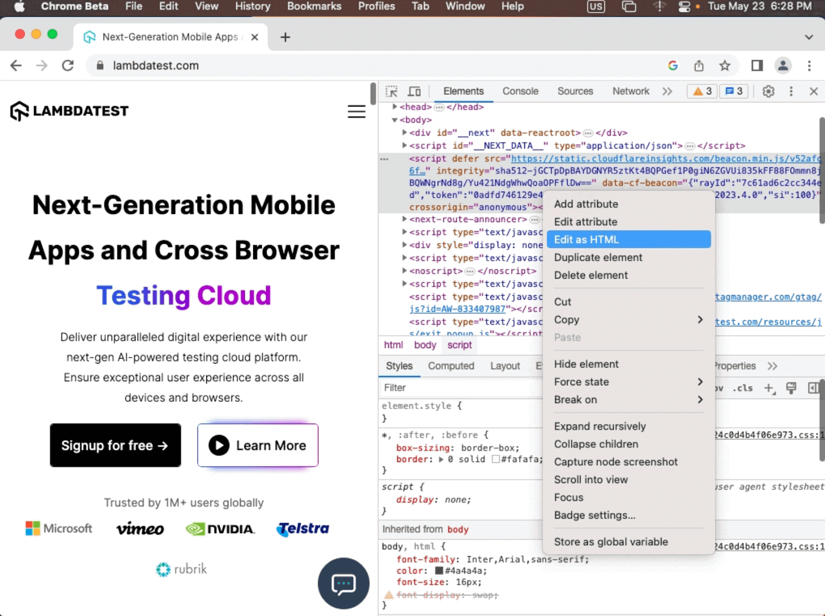Click the LambdaTest logo
825x616 pixels.
(x=69, y=111)
